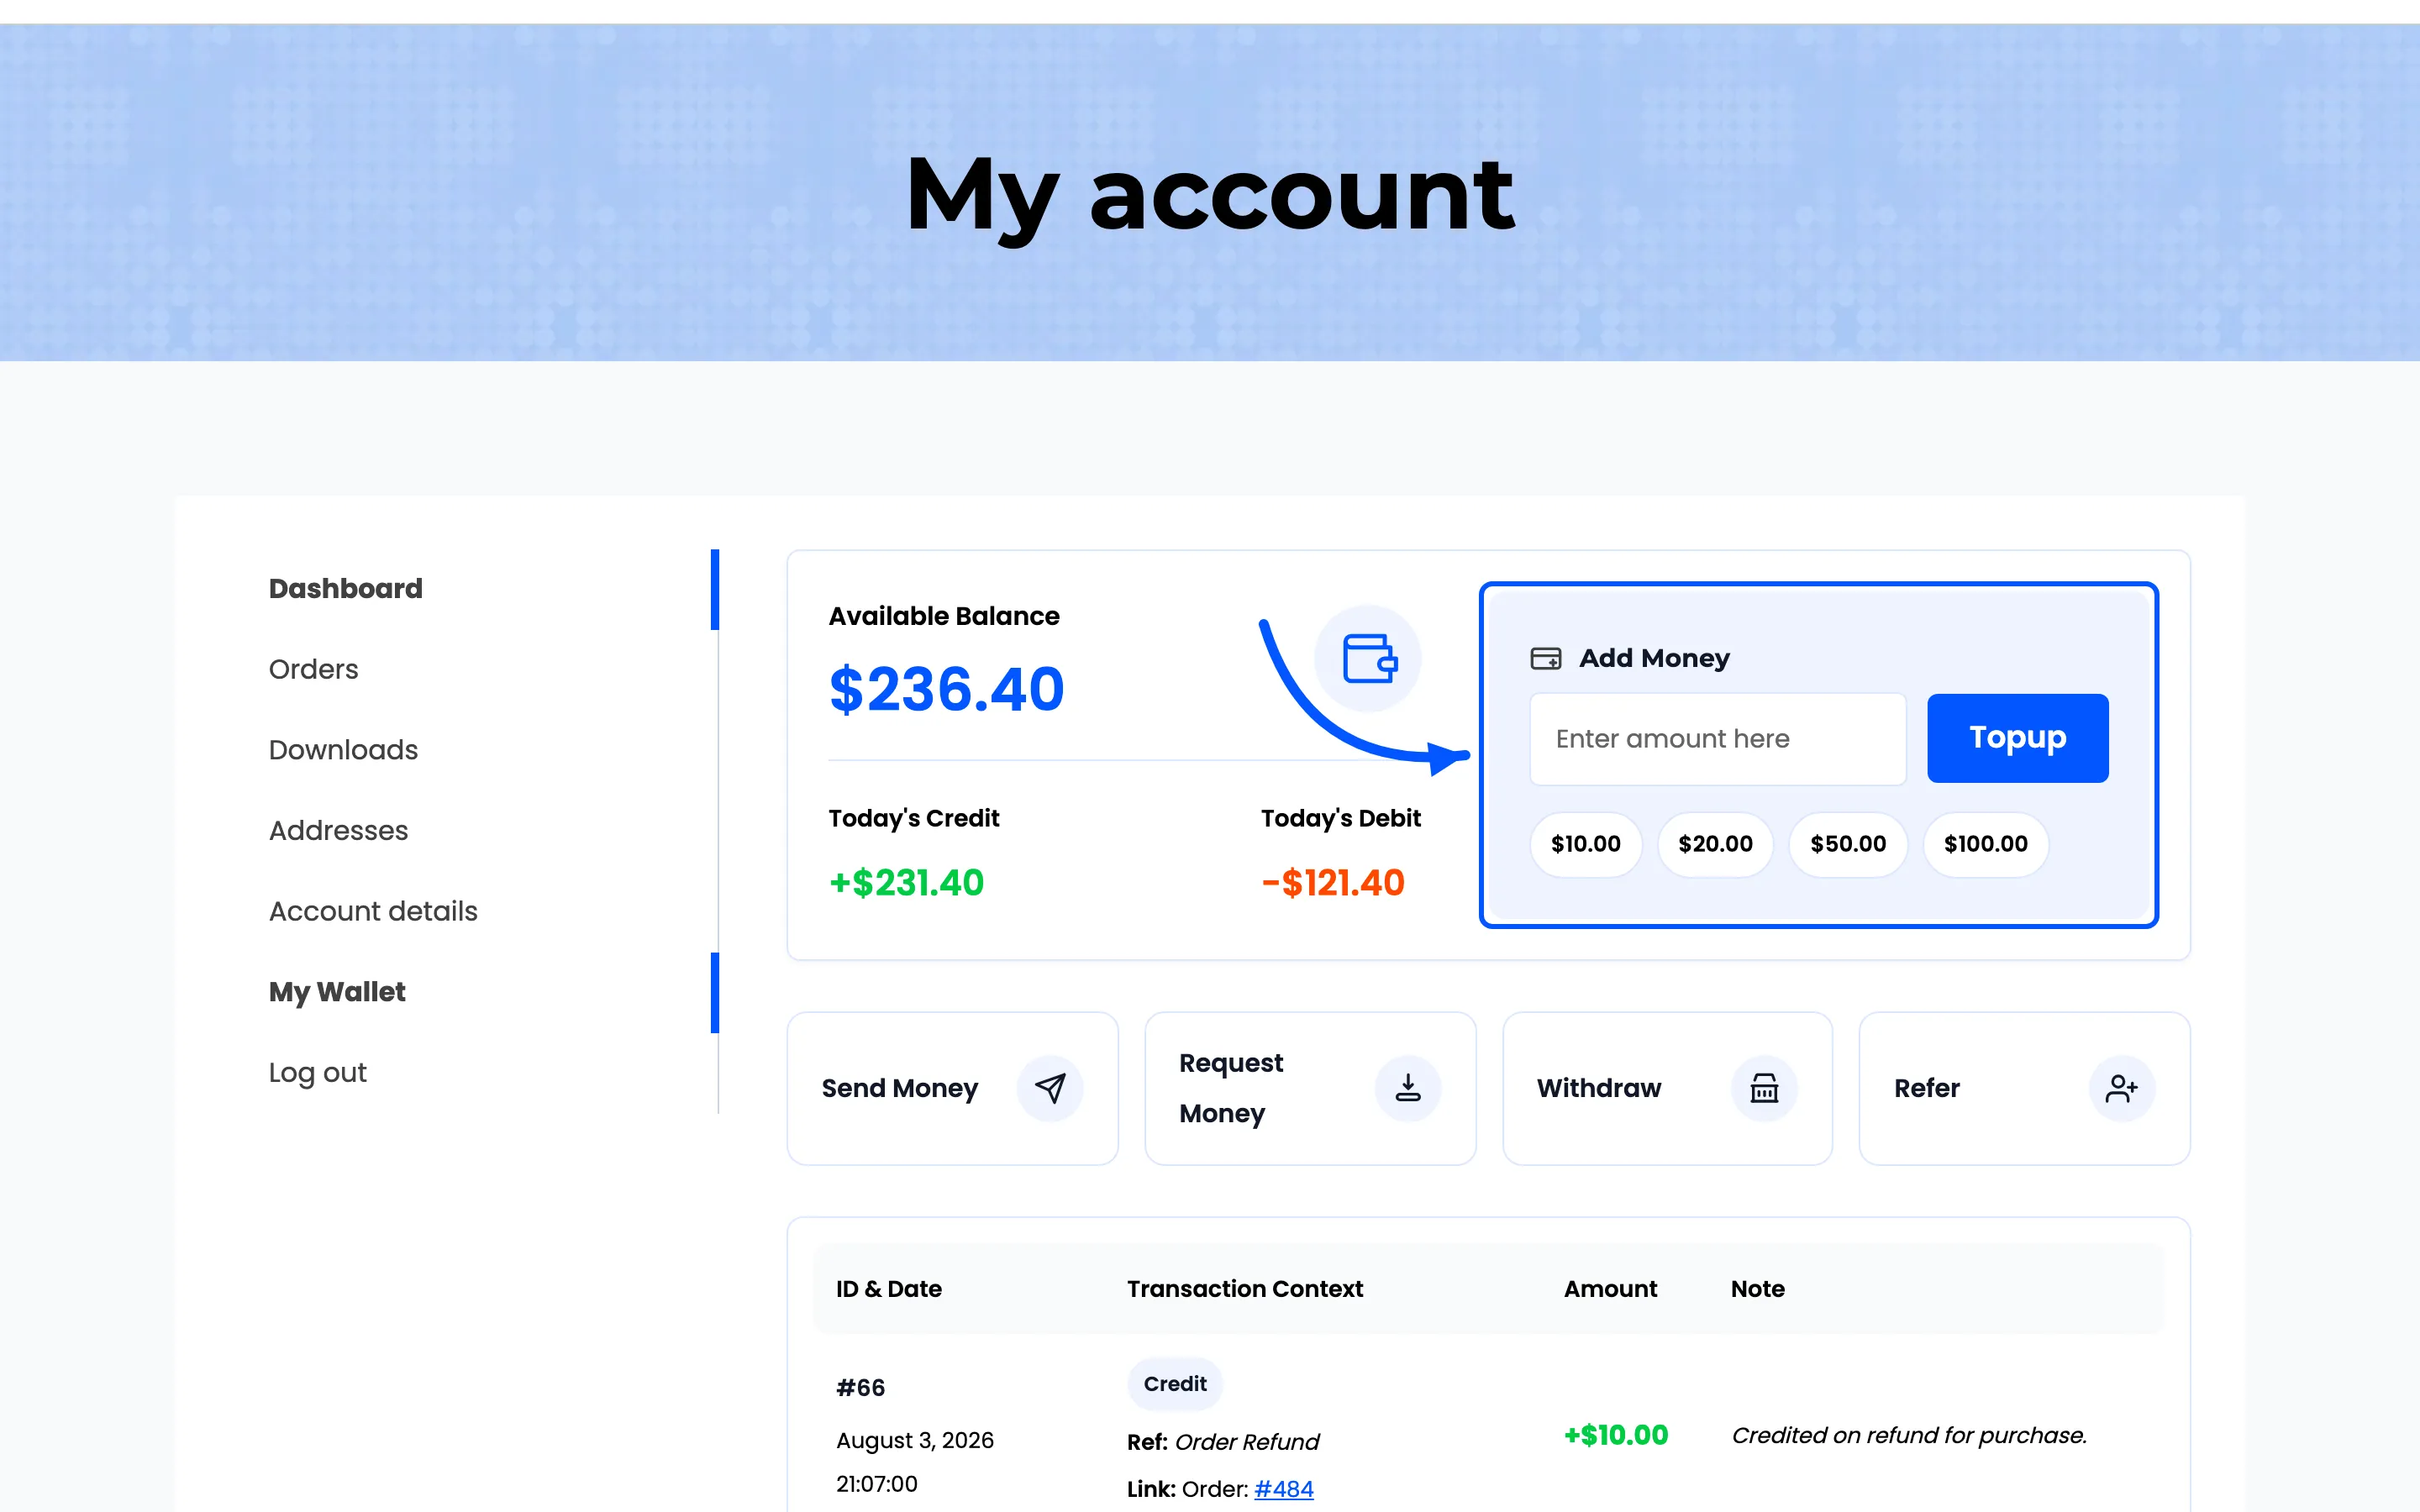
Task: Click the Request Money download icon
Action: click(x=1407, y=1088)
